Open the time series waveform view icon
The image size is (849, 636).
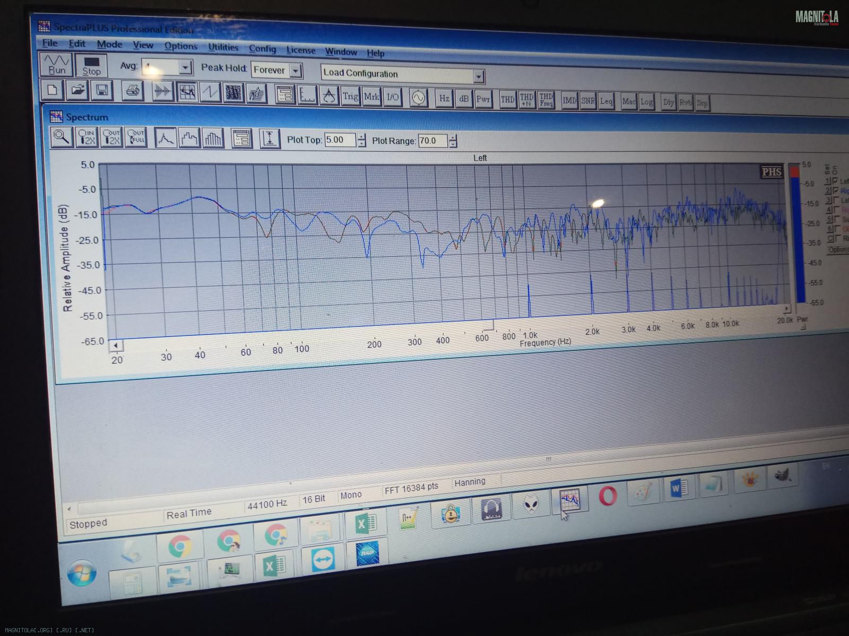[163, 92]
